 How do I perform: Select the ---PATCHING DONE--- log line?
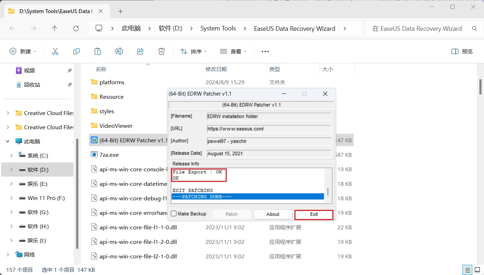coord(248,196)
